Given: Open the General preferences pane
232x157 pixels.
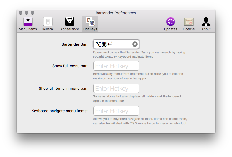Looking at the screenshot, I should (x=48, y=24).
